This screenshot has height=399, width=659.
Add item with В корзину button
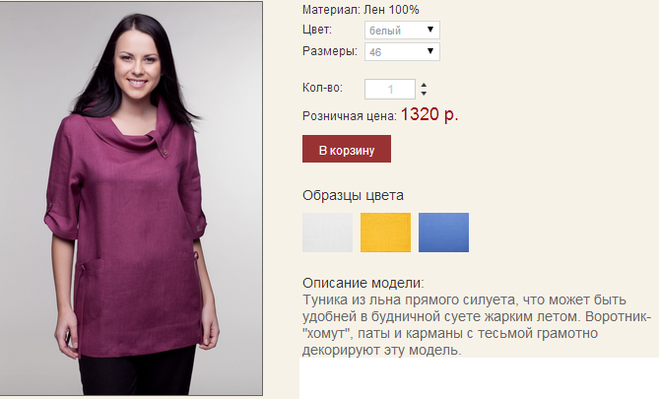pos(347,149)
